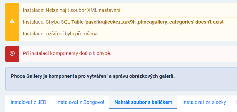Open the Instalovat z JED tab
Image resolution: width=237 pixels, height=112 pixels.
pos(28,102)
